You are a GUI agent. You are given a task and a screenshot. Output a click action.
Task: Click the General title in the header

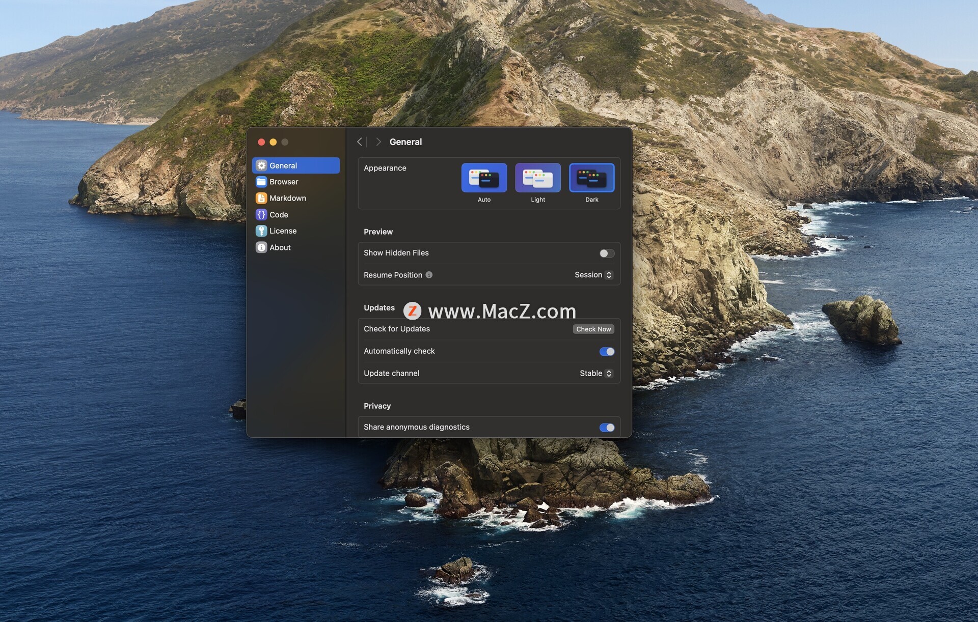tap(405, 142)
